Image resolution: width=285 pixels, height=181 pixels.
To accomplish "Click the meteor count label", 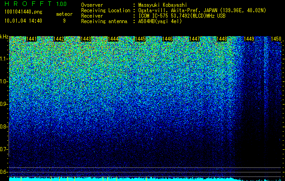I will click(x=64, y=14).
